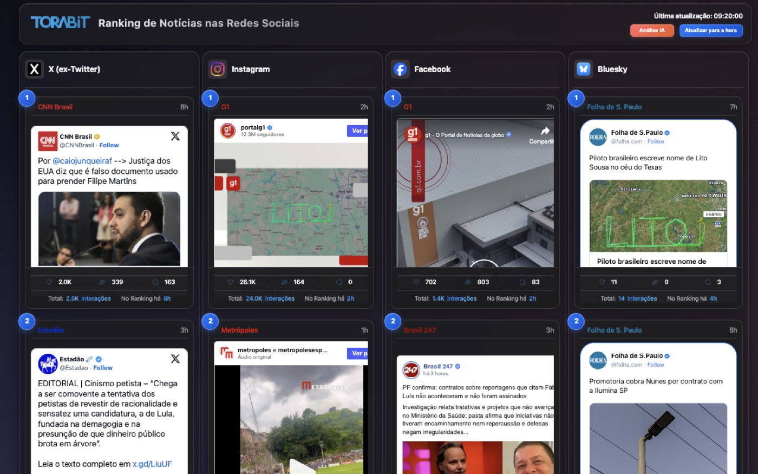758x474 pixels.
Task: Click the comment icon next to 163
Action: pos(155,282)
